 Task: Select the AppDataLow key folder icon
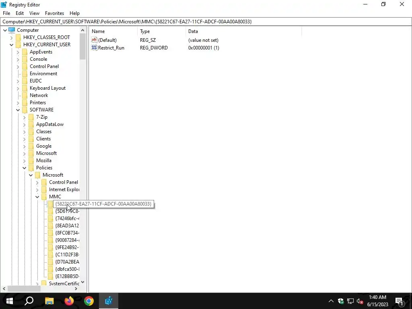(x=31, y=124)
